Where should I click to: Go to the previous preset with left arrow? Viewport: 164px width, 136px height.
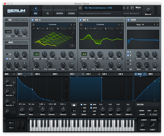pos(124,8)
